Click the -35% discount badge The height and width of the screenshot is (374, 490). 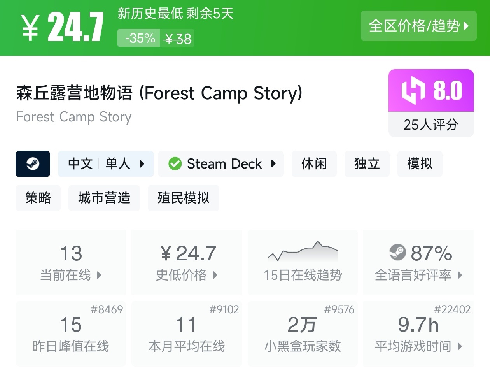click(x=139, y=38)
